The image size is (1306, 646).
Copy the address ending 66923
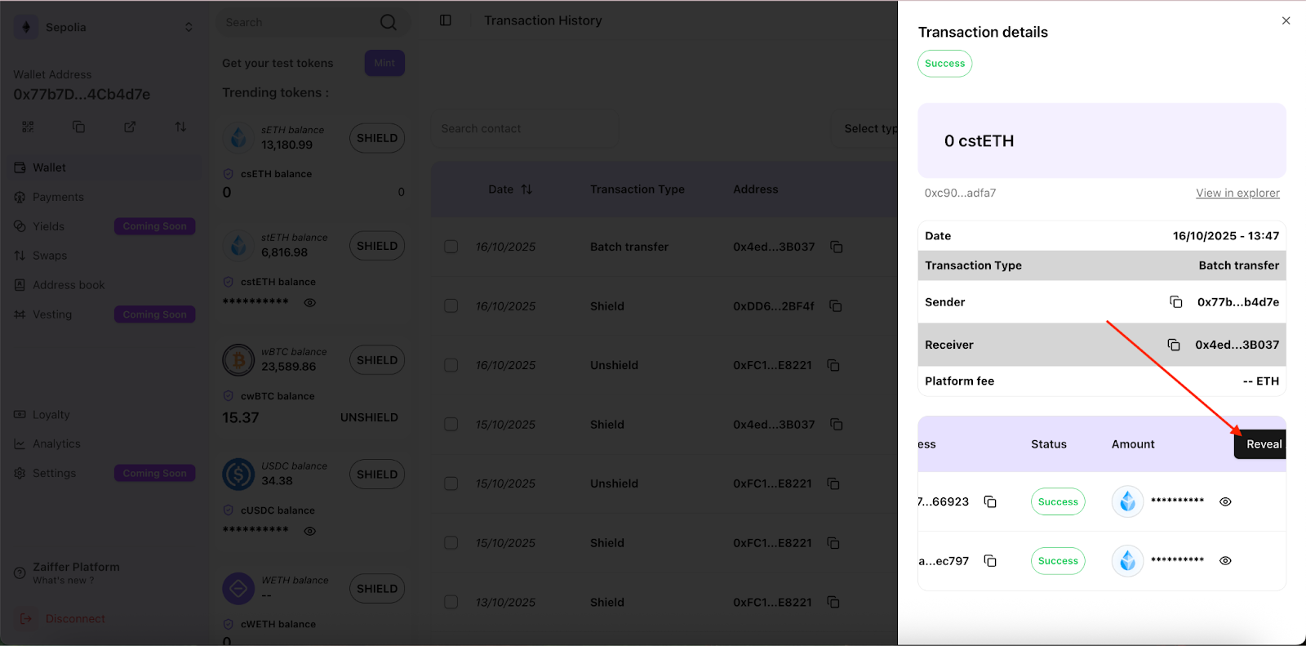[990, 501]
